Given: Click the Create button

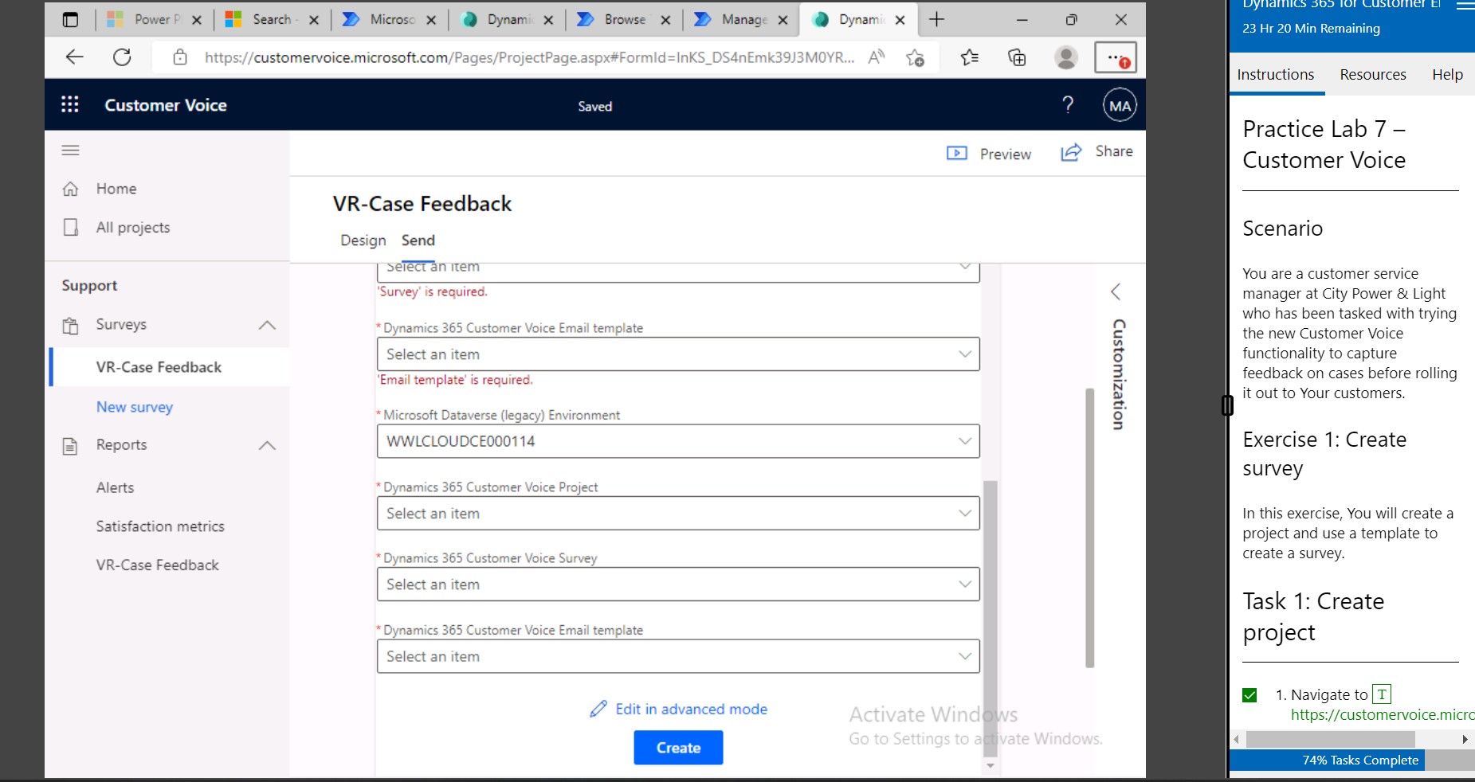Looking at the screenshot, I should (x=677, y=747).
